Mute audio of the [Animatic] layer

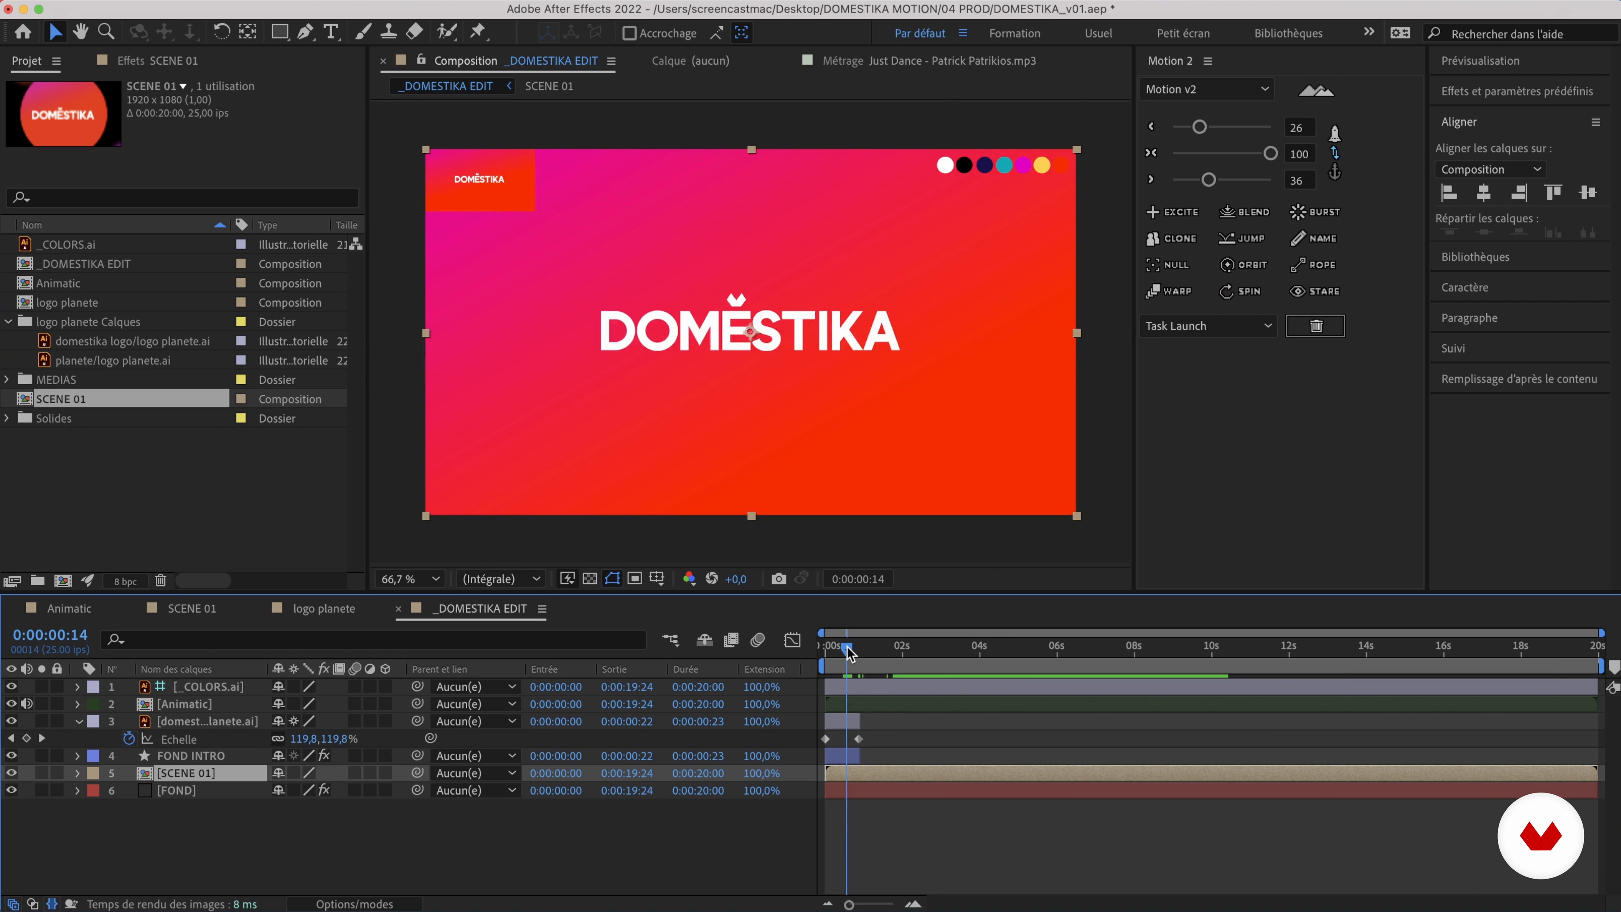coord(27,704)
